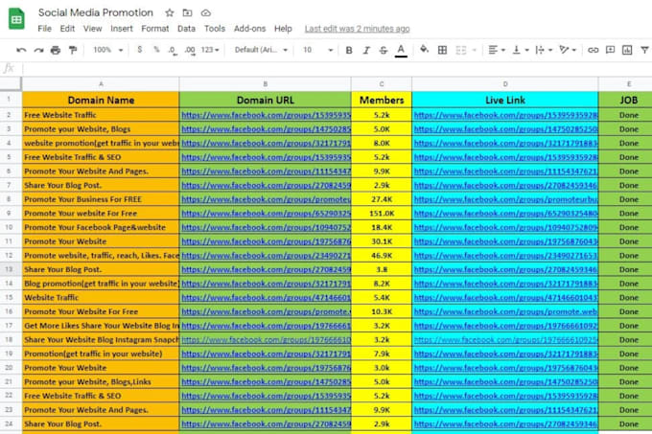Open Domain URL link in row 16
Image resolution: width=652 pixels, height=434 pixels.
tap(266, 311)
